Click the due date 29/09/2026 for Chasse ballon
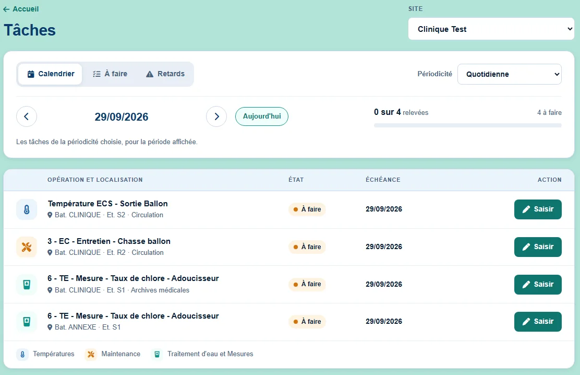The height and width of the screenshot is (375, 580). pyautogui.click(x=384, y=247)
